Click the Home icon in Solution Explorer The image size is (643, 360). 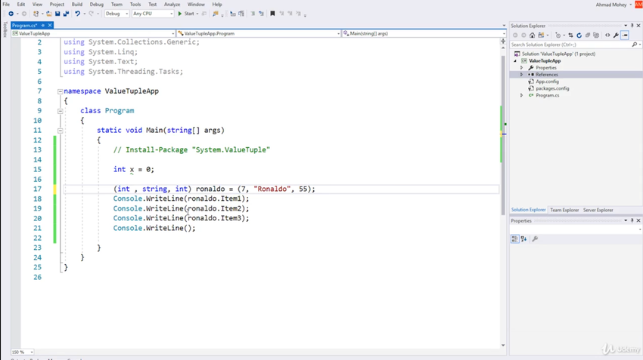[x=533, y=35]
